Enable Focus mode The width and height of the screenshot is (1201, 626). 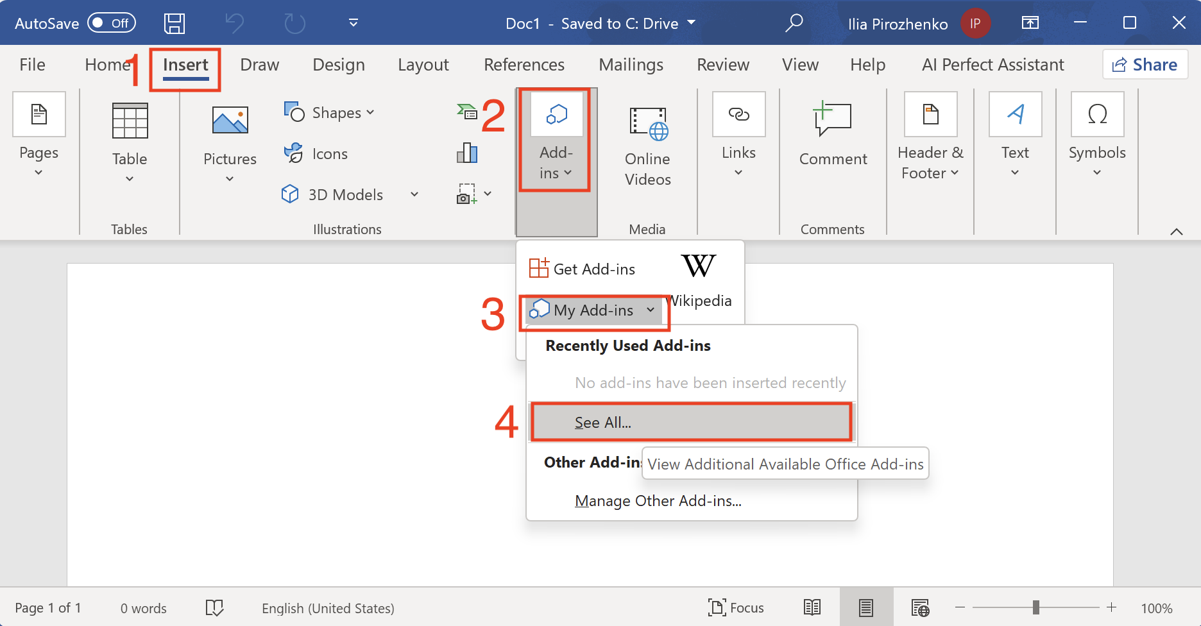coord(736,607)
